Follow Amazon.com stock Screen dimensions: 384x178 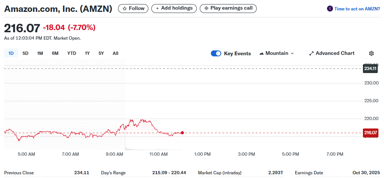[133, 9]
